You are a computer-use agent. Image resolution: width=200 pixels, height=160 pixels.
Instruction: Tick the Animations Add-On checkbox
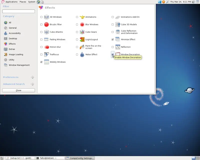coord(113,17)
